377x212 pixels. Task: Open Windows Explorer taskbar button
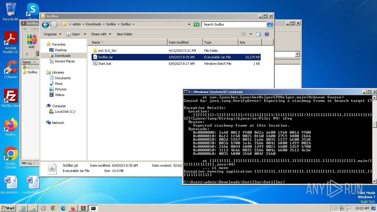[33, 208]
